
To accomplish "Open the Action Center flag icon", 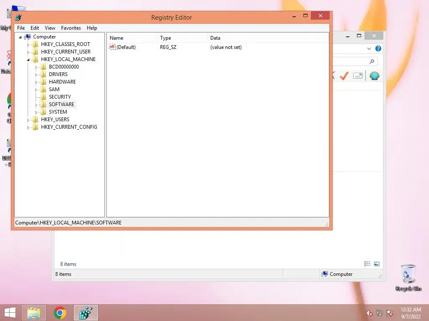I will [390, 313].
